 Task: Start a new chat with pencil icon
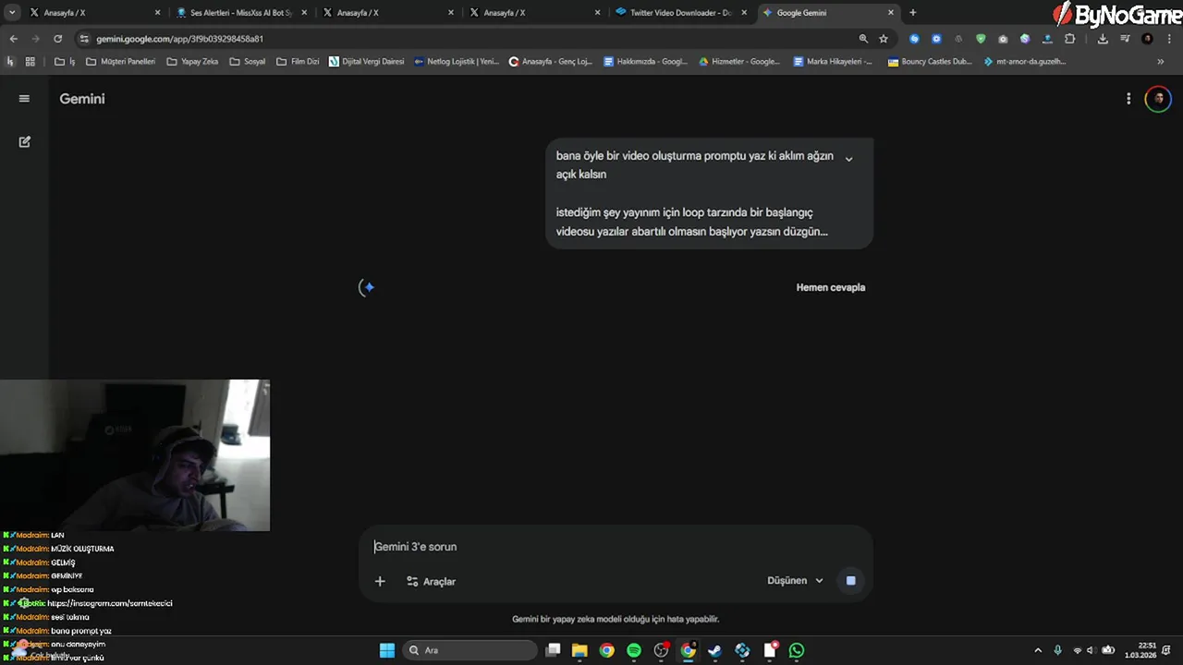point(25,141)
